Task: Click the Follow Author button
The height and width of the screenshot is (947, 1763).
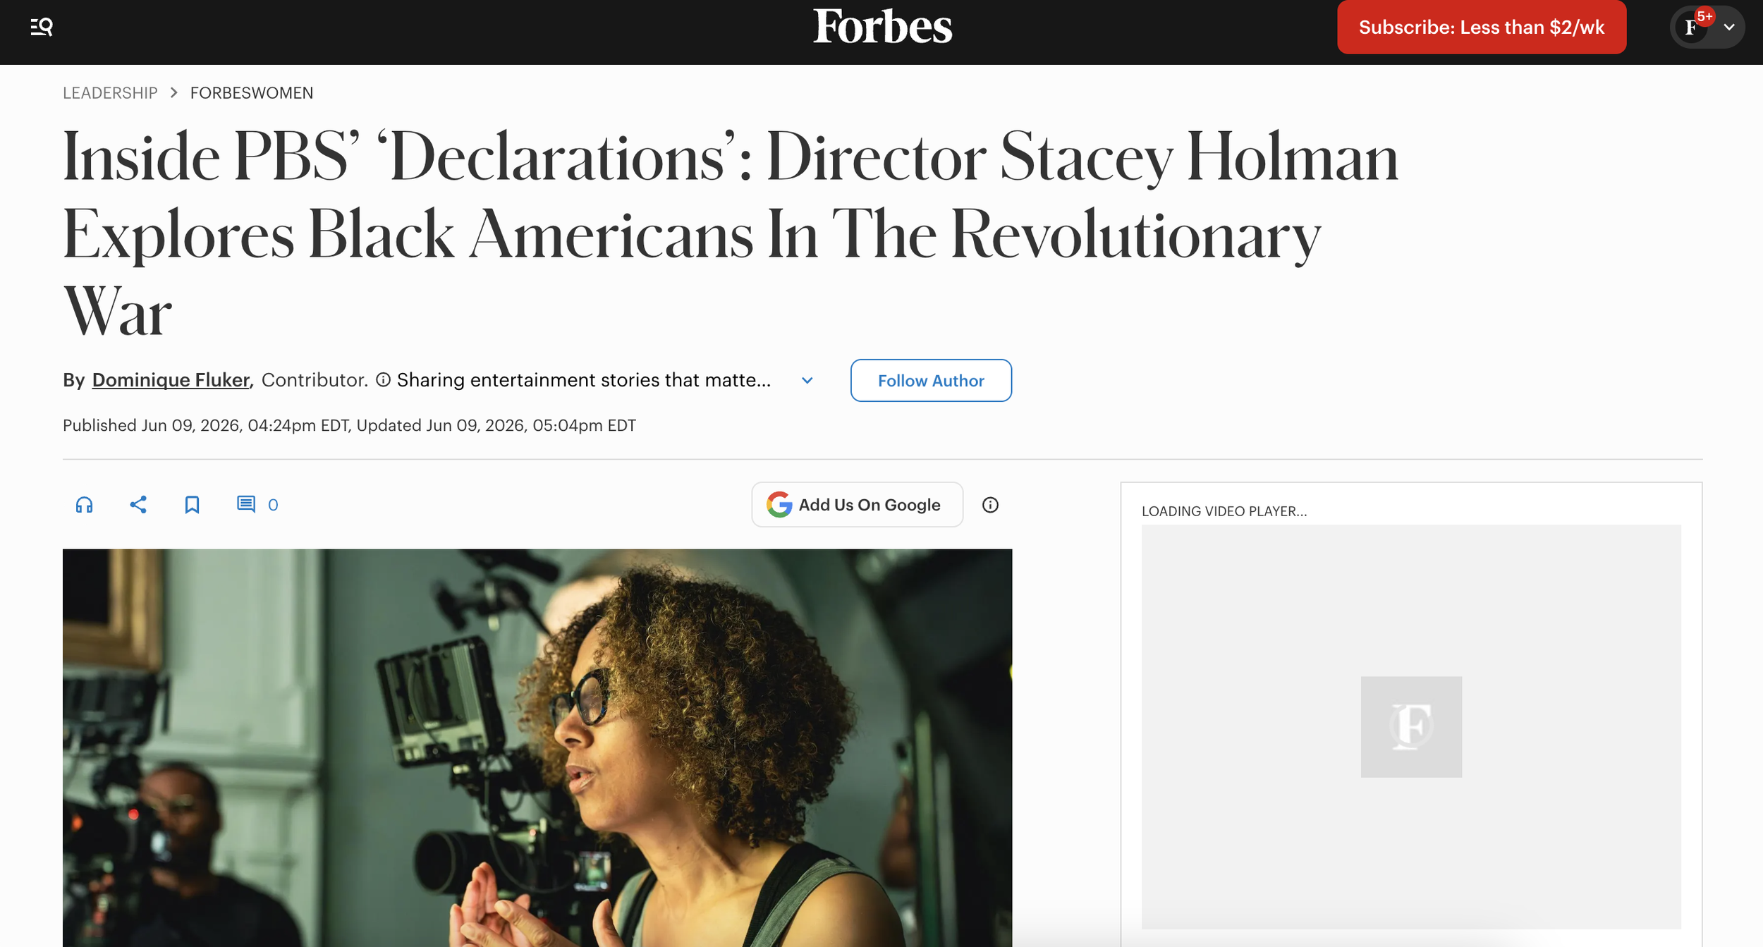Action: tap(931, 381)
